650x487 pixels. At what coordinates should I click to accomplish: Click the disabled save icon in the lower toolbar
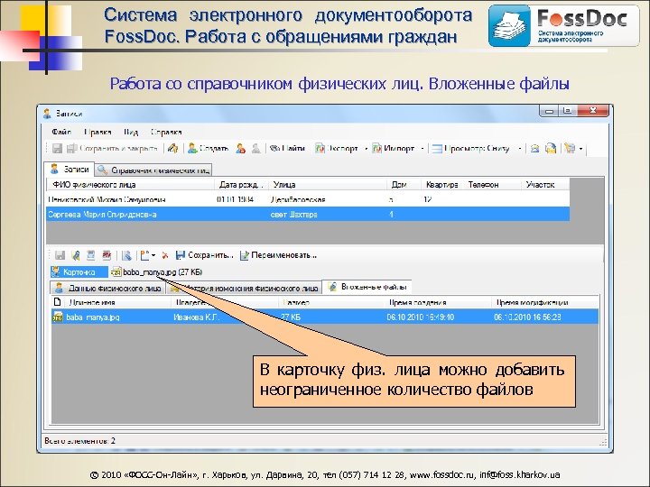[x=60, y=255]
